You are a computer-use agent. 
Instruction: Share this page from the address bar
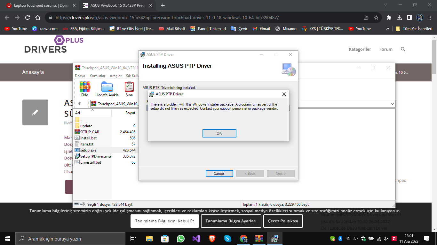366,18
